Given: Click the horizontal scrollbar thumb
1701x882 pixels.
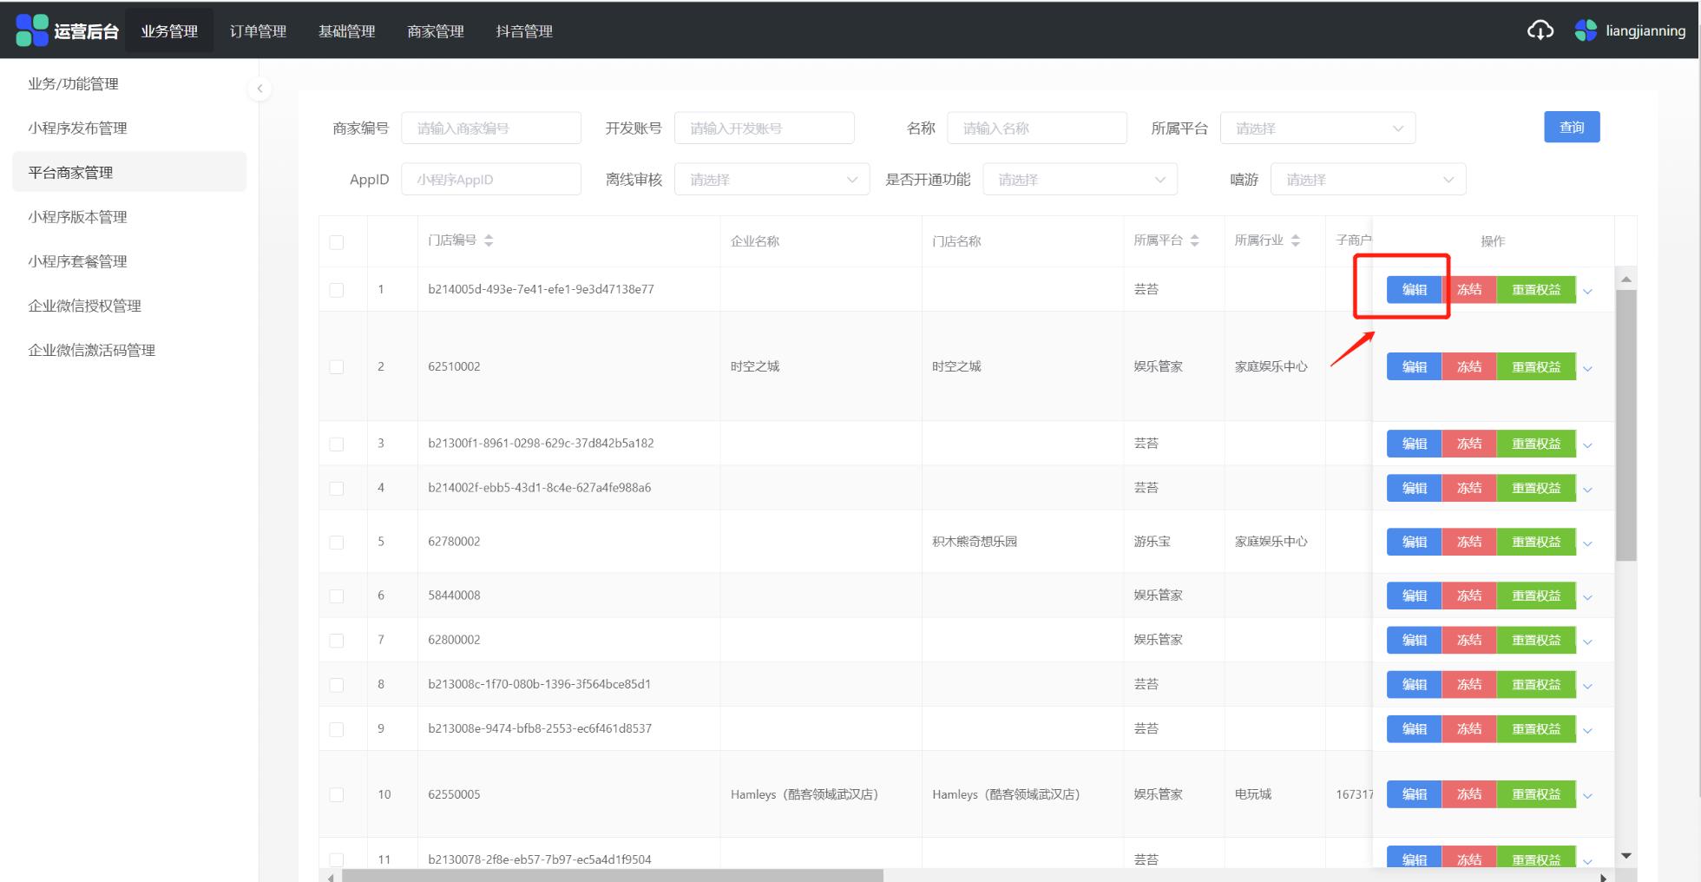Looking at the screenshot, I should pos(613,876).
